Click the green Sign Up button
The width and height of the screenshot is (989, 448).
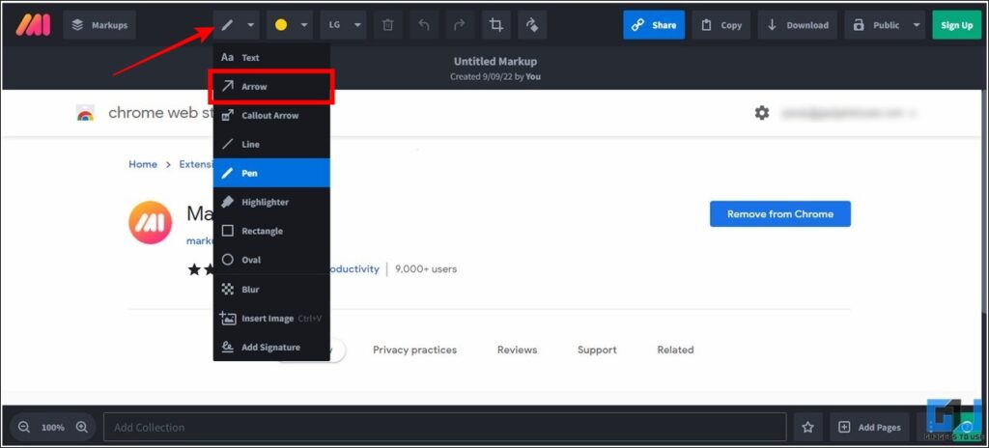coord(956,25)
